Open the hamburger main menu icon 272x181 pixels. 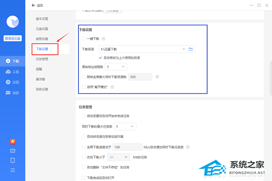pyautogui.click(x=13, y=170)
